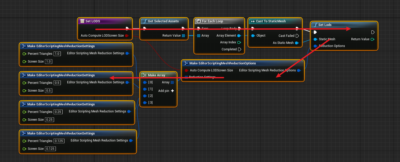Click the red pin on the Set LODS node
400x162 pixels.
127,36
